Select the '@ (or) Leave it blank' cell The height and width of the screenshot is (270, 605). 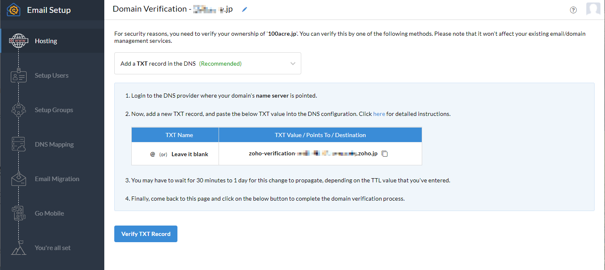coord(175,154)
